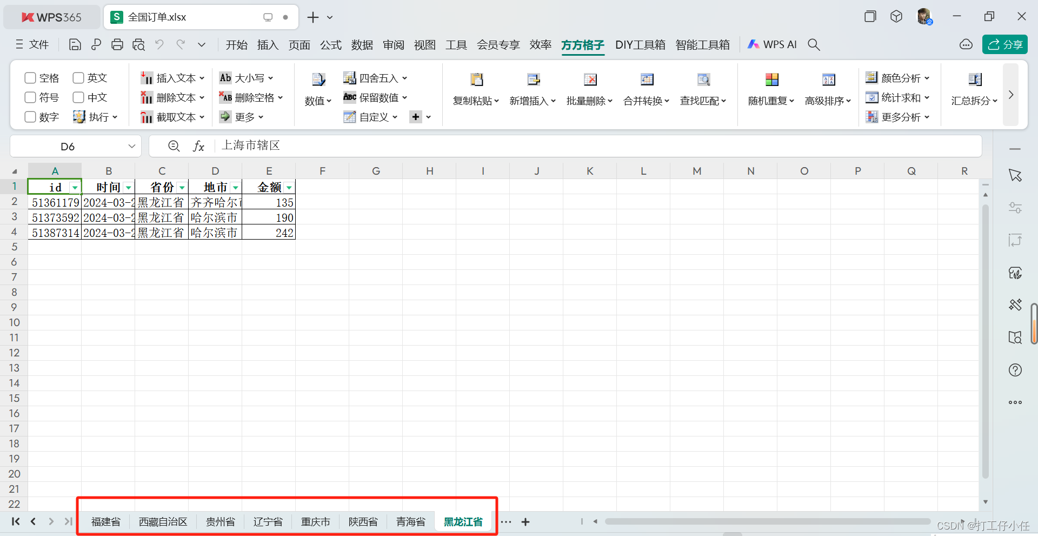Viewport: 1038px width, 536px height.
Task: Select cell with amount 242
Action: (269, 233)
